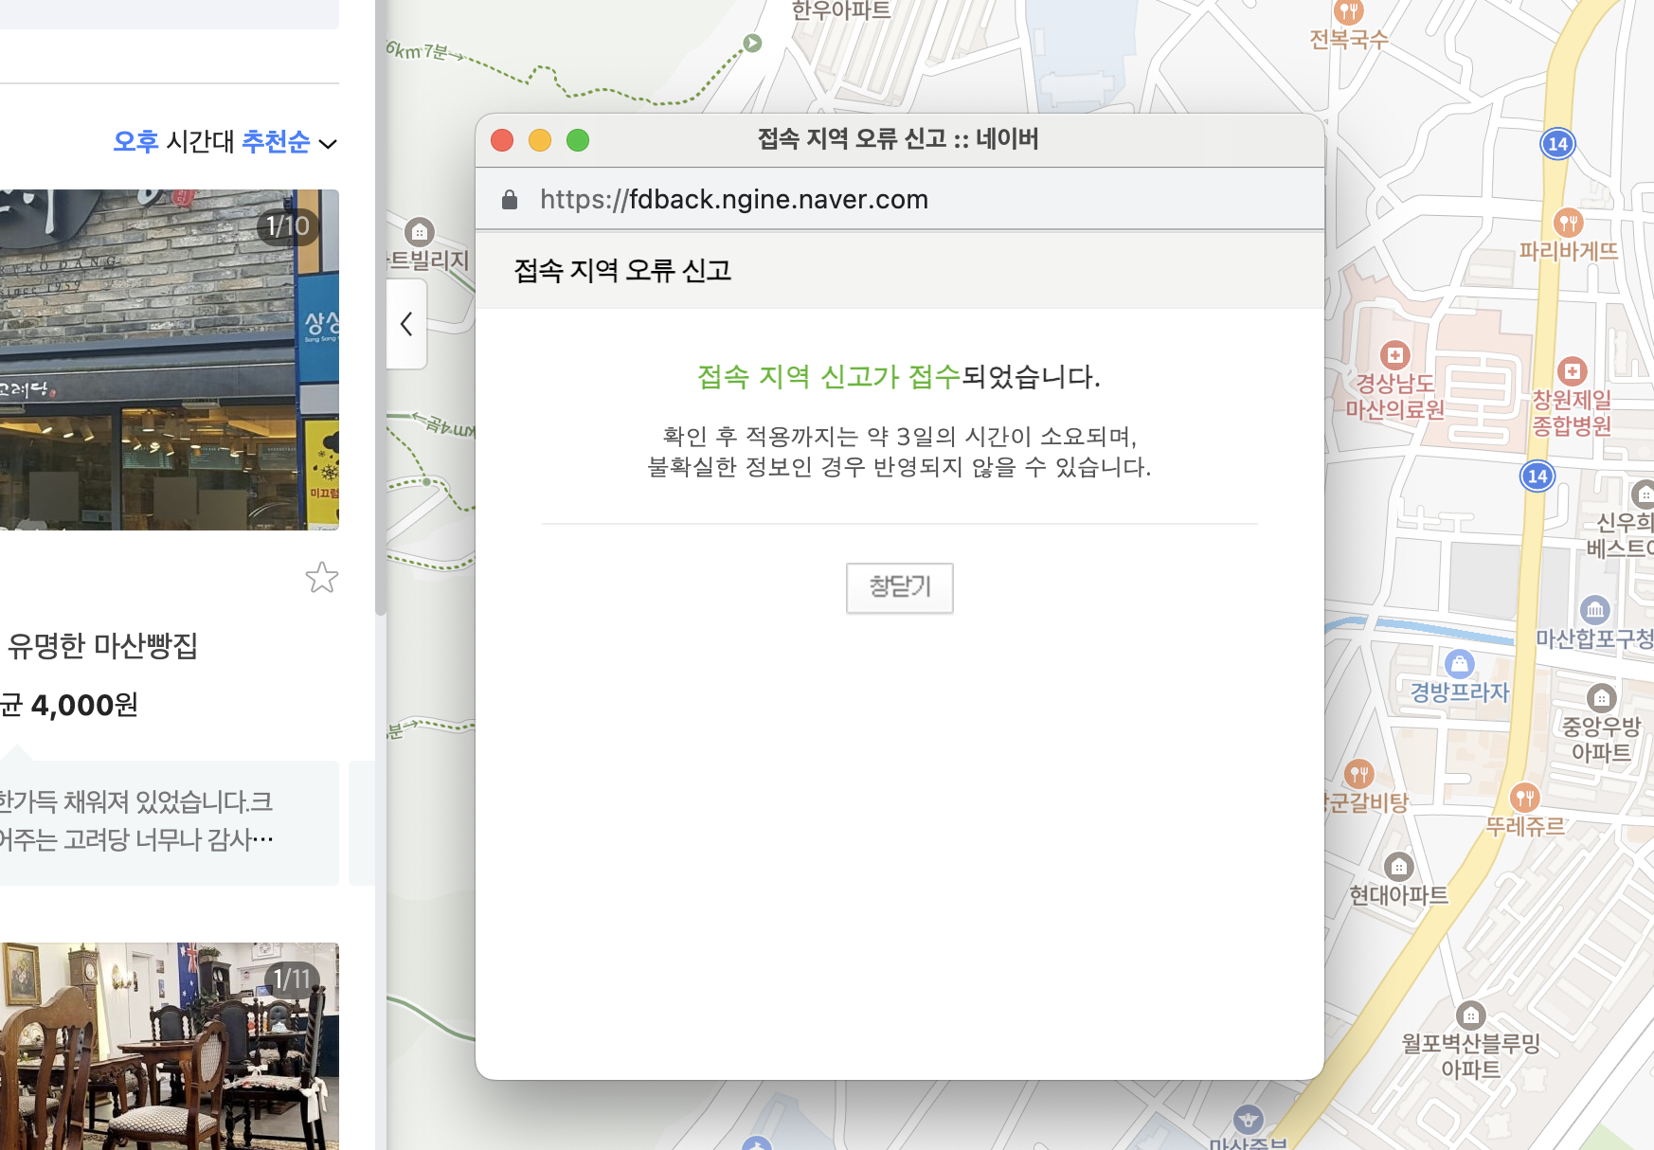Viewport: 1654px width, 1150px height.
Task: Select the 중앙우방 아파트 map marker
Action: point(1601,699)
